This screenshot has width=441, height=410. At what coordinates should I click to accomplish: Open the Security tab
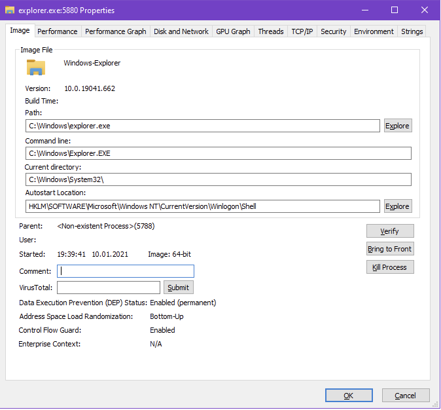pyautogui.click(x=333, y=31)
